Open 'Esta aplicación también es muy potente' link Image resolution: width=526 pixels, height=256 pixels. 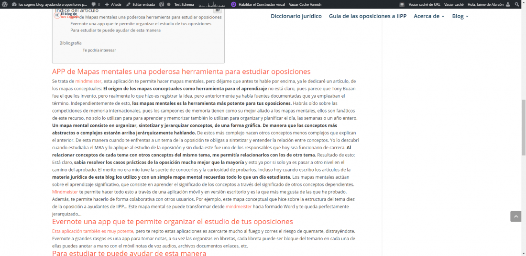click(93, 231)
